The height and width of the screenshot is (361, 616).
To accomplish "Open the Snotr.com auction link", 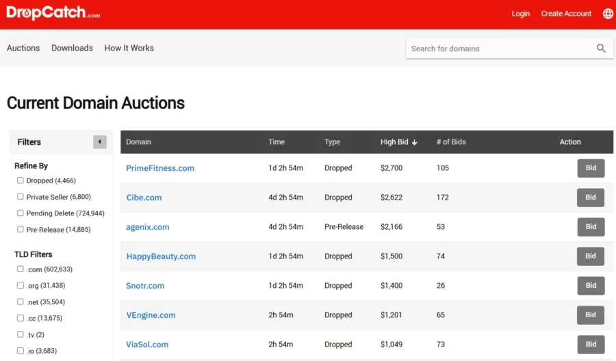I will click(145, 286).
